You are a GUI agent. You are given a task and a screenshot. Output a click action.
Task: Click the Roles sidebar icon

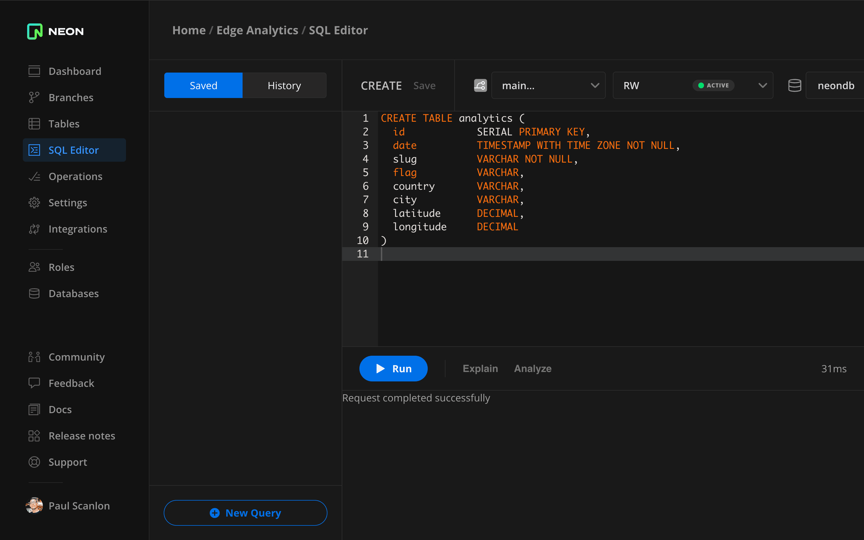[35, 267]
